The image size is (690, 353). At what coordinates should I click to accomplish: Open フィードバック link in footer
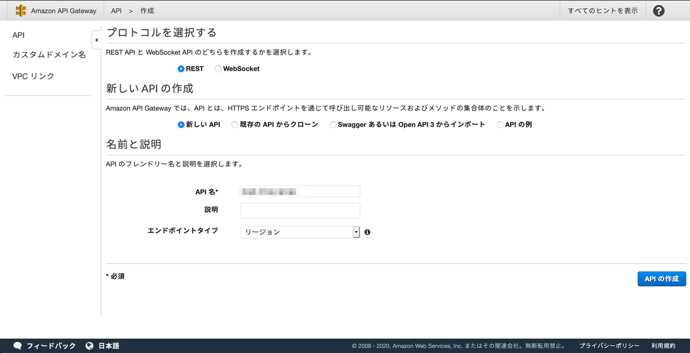coord(51,346)
